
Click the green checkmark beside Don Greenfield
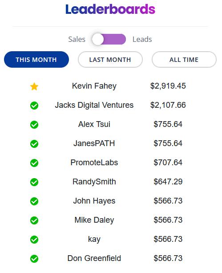pyautogui.click(x=34, y=259)
